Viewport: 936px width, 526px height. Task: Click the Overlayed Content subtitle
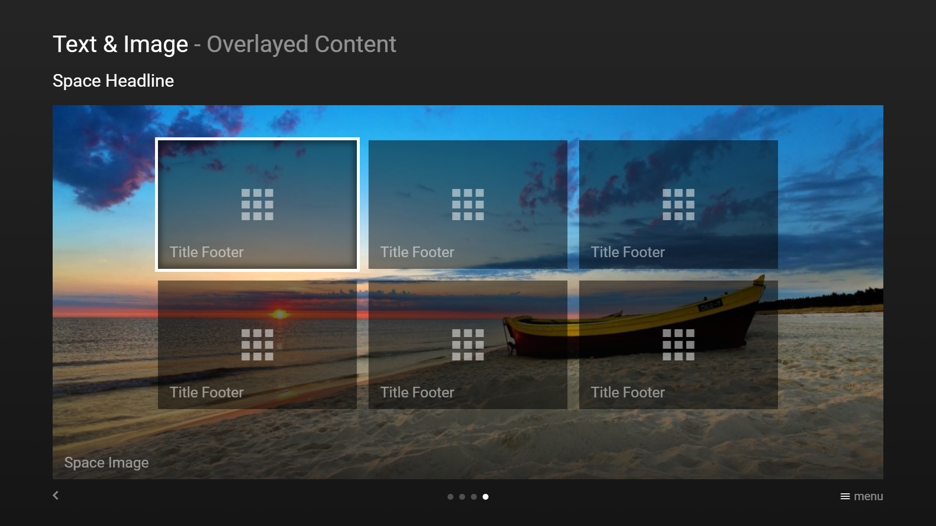pos(301,44)
